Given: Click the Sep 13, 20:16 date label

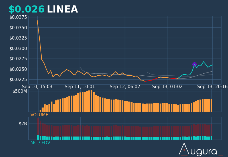Looking at the screenshot, I should click(x=212, y=87).
